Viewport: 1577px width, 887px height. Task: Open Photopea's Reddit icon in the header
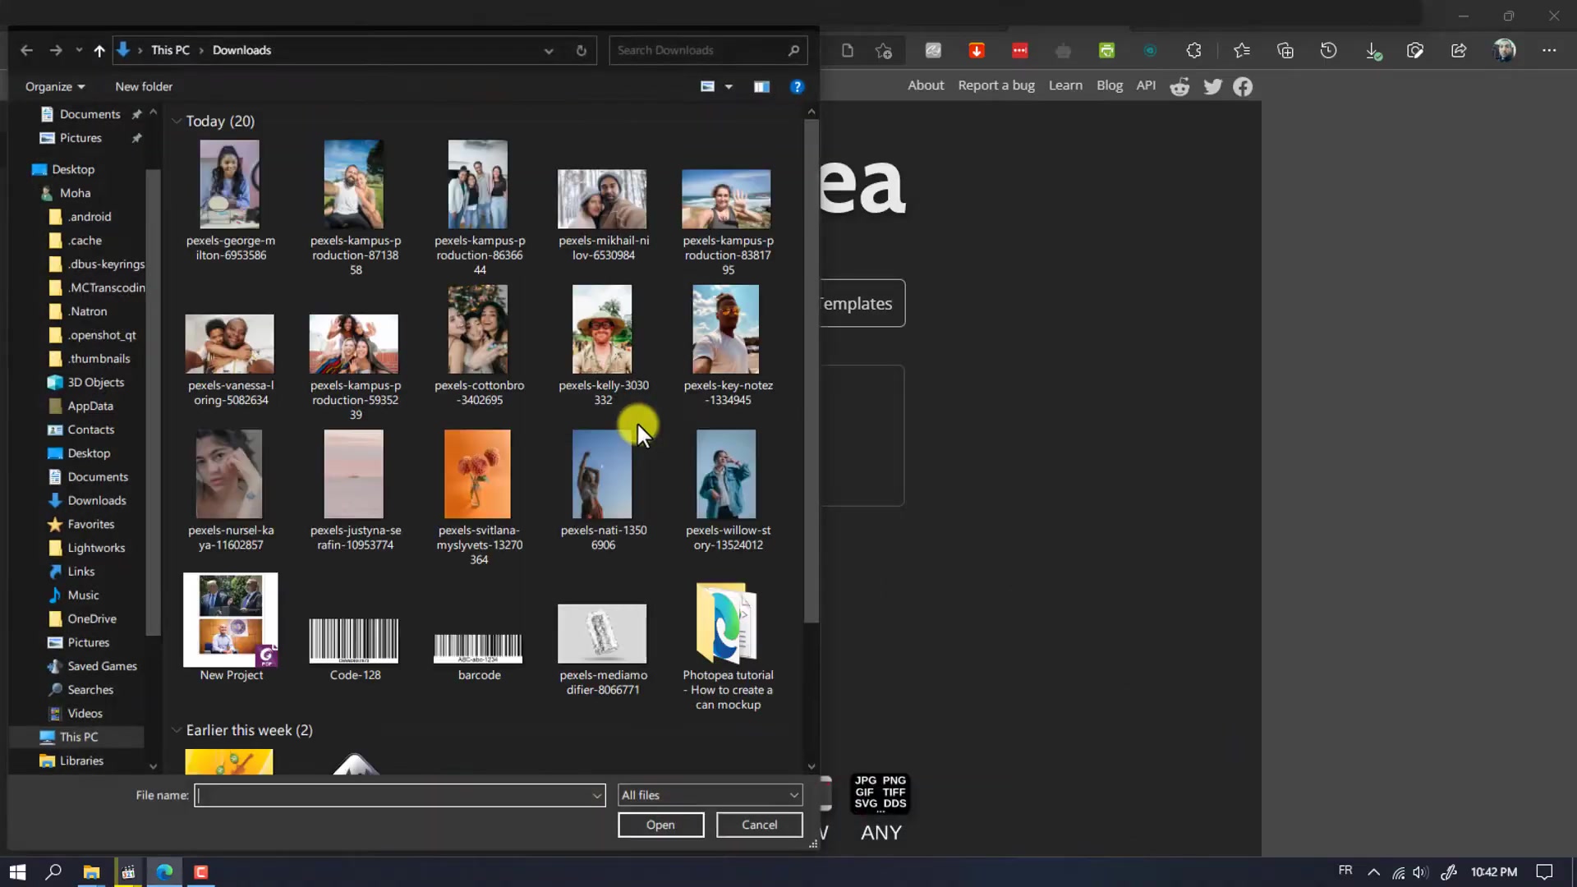click(x=1180, y=85)
